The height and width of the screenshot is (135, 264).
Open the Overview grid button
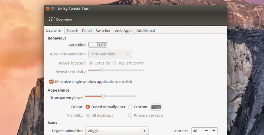click(x=61, y=19)
